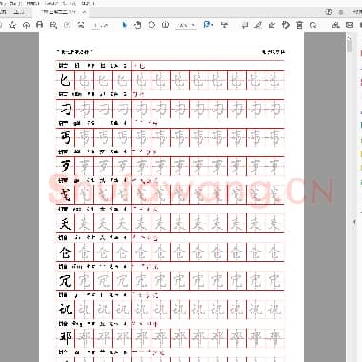The width and height of the screenshot is (362, 362).
Task: Click the stamp tool icon
Action: coord(286,25)
